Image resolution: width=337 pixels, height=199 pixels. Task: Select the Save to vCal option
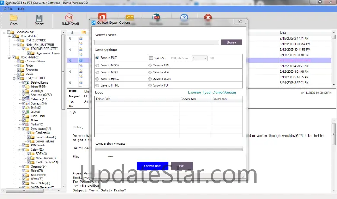[x=150, y=72]
